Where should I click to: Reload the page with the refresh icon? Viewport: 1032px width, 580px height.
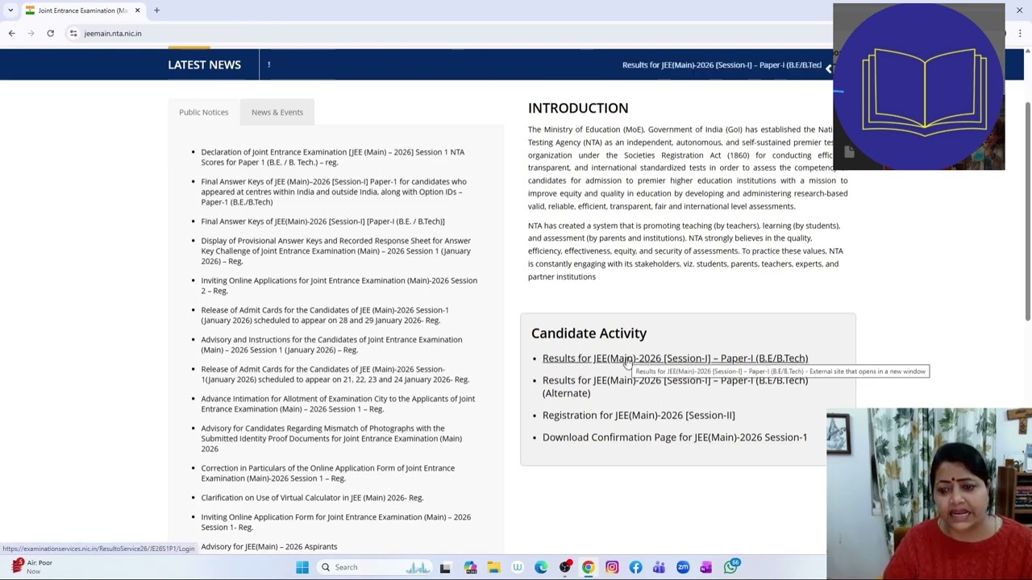pyautogui.click(x=50, y=33)
